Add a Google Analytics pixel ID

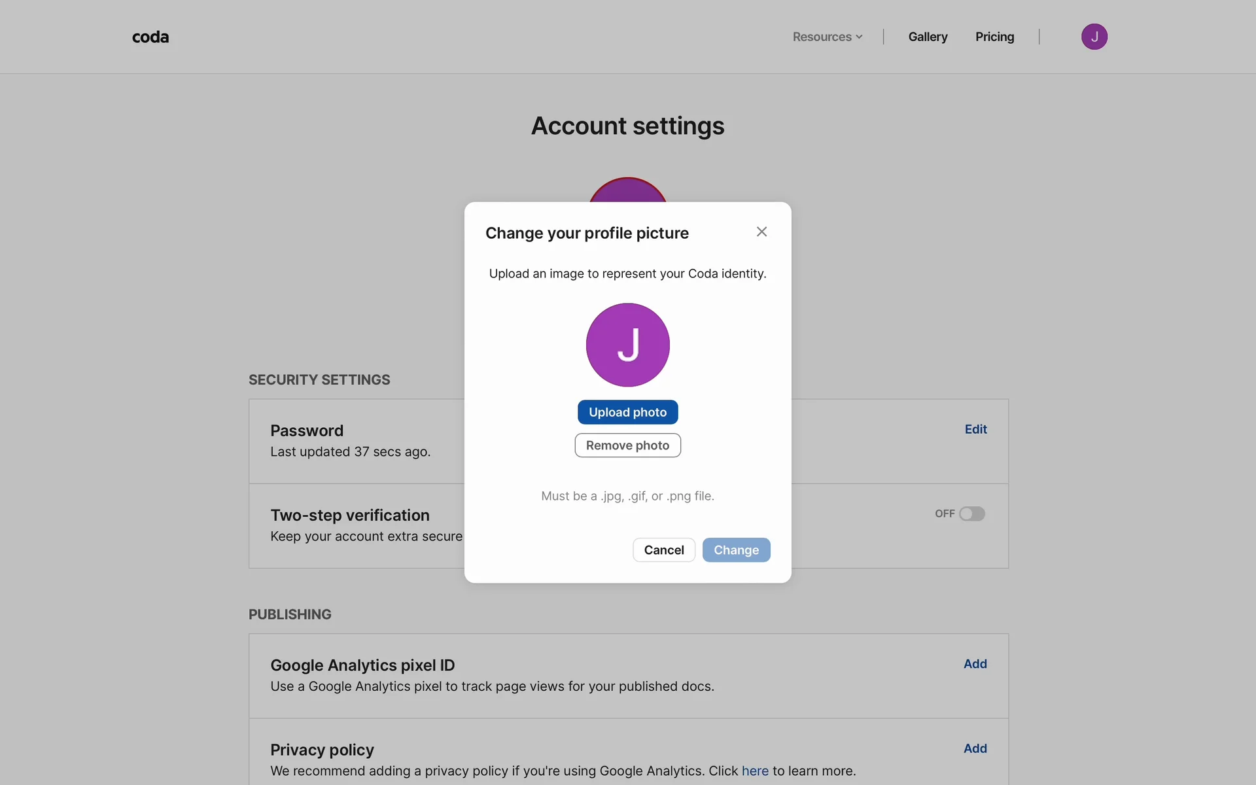click(975, 664)
